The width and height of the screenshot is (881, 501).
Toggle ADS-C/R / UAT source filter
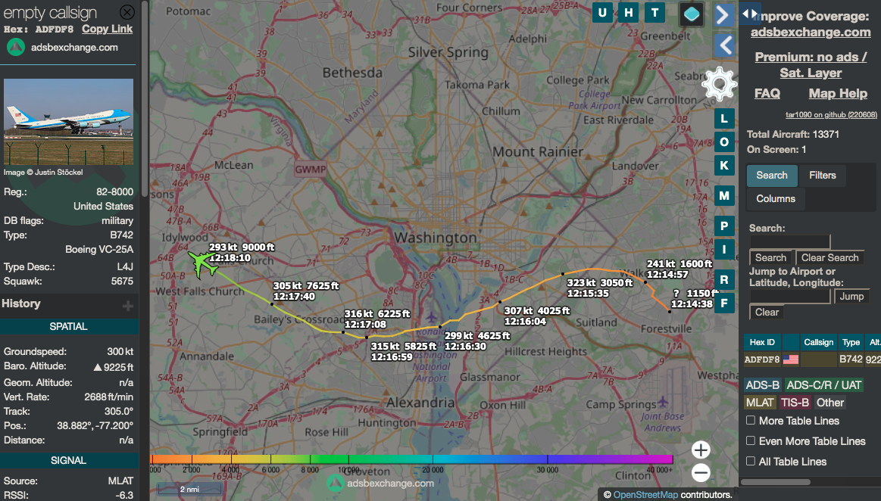pos(823,385)
